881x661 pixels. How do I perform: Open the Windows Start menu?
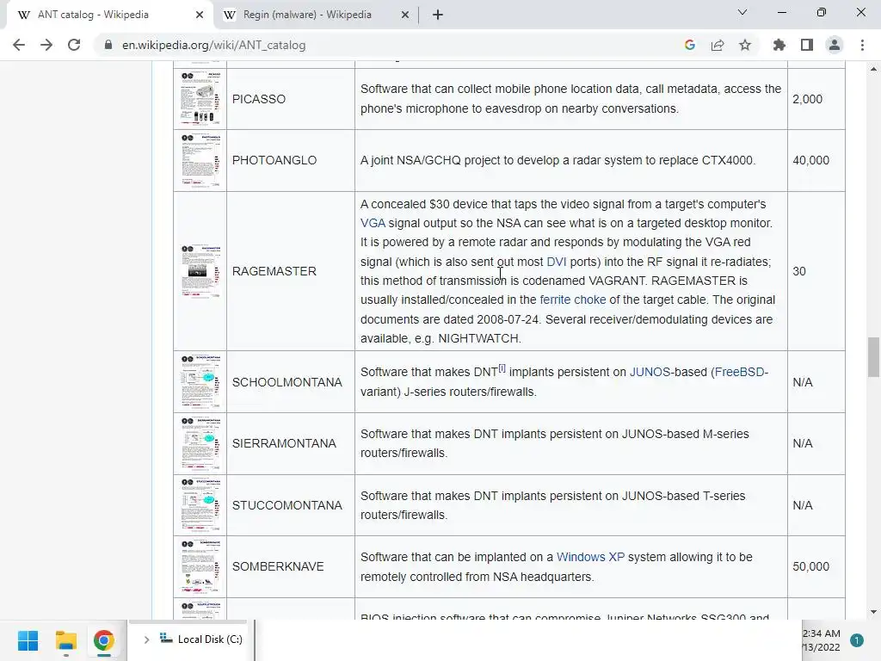click(28, 640)
